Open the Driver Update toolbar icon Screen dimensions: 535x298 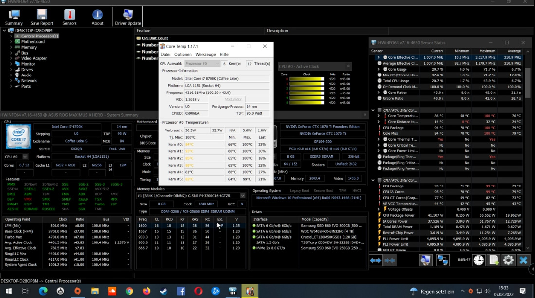(x=128, y=17)
